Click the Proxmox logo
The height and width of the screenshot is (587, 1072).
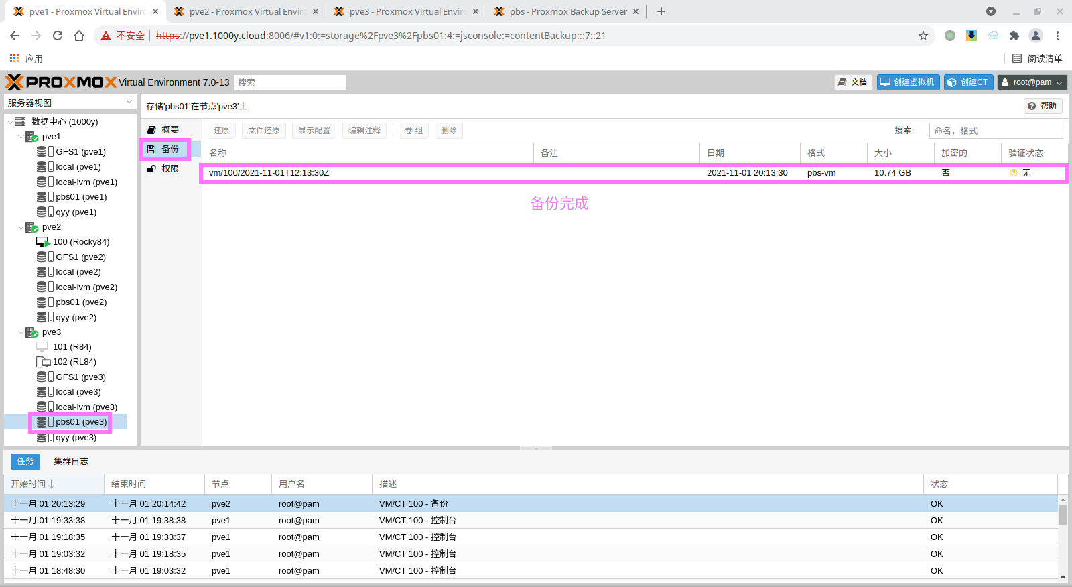pyautogui.click(x=61, y=82)
